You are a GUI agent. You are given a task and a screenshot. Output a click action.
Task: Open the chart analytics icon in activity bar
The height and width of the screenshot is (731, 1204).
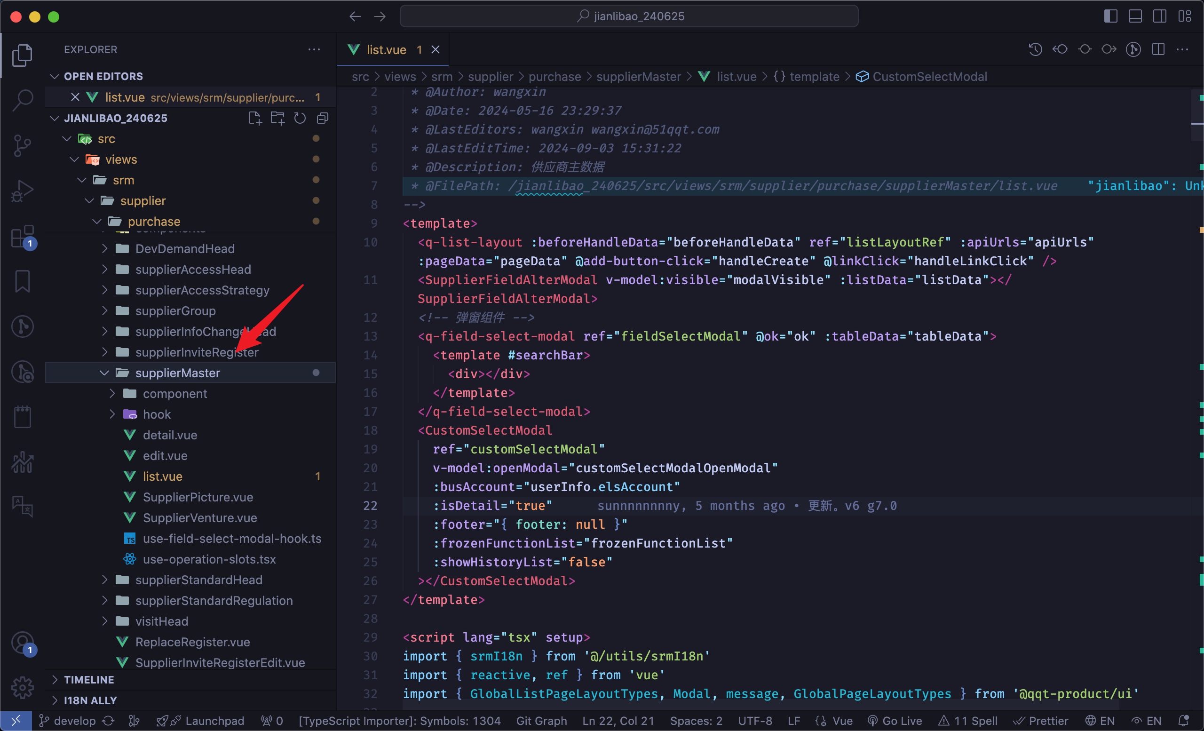(22, 462)
